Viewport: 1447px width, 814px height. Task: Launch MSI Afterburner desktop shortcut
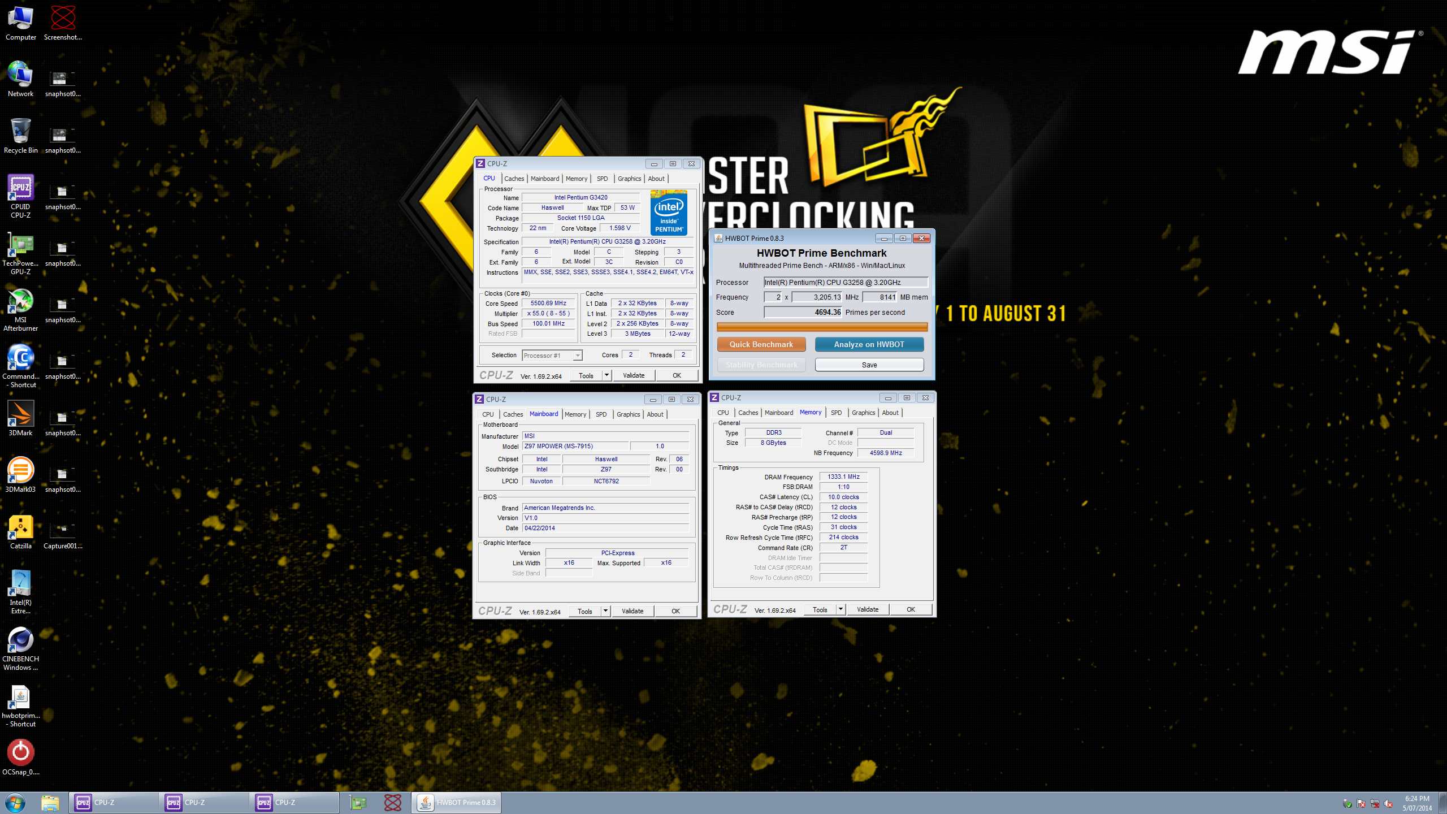tap(21, 309)
